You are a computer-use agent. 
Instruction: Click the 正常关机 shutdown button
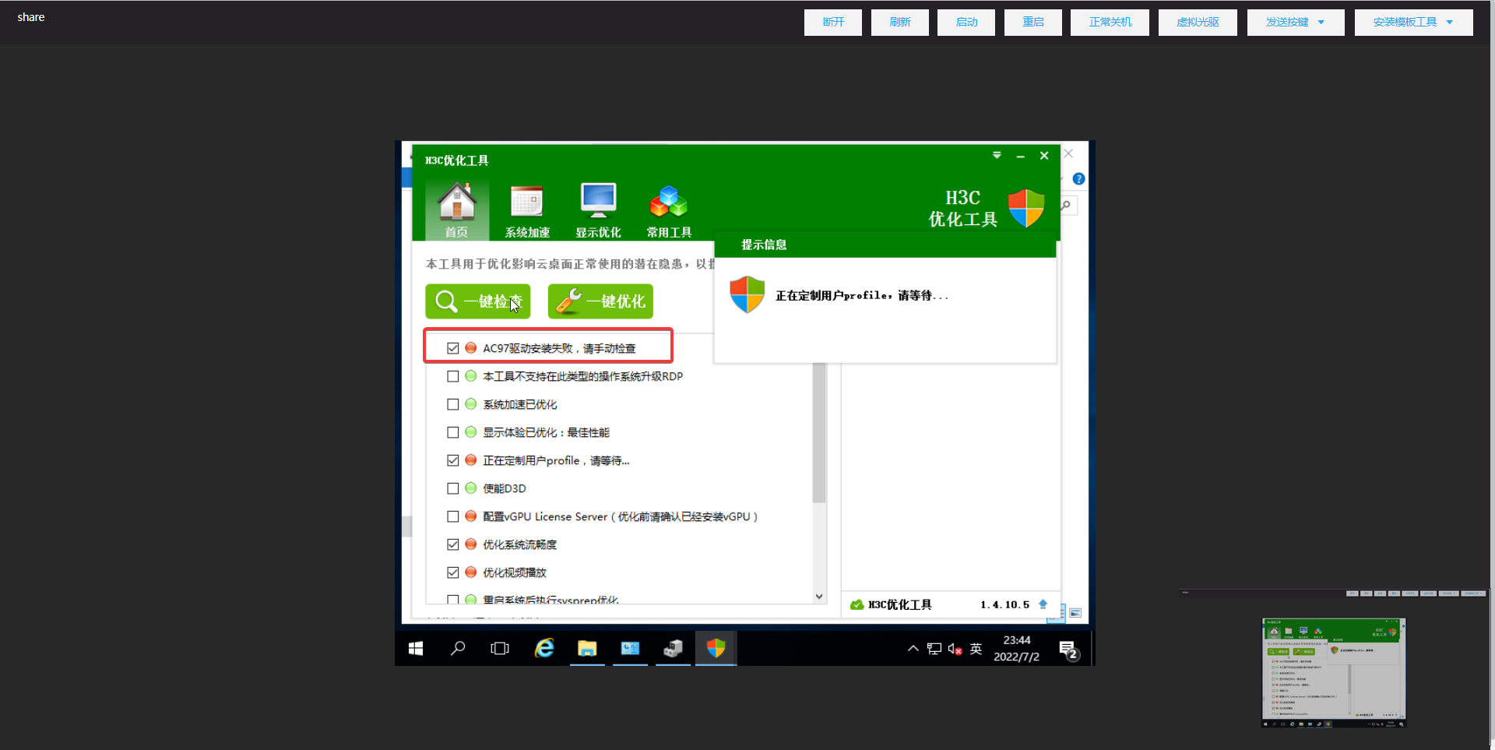1110,22
